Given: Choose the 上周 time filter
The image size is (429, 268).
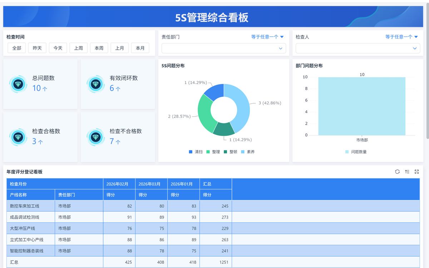Looking at the screenshot, I should tap(79, 48).
